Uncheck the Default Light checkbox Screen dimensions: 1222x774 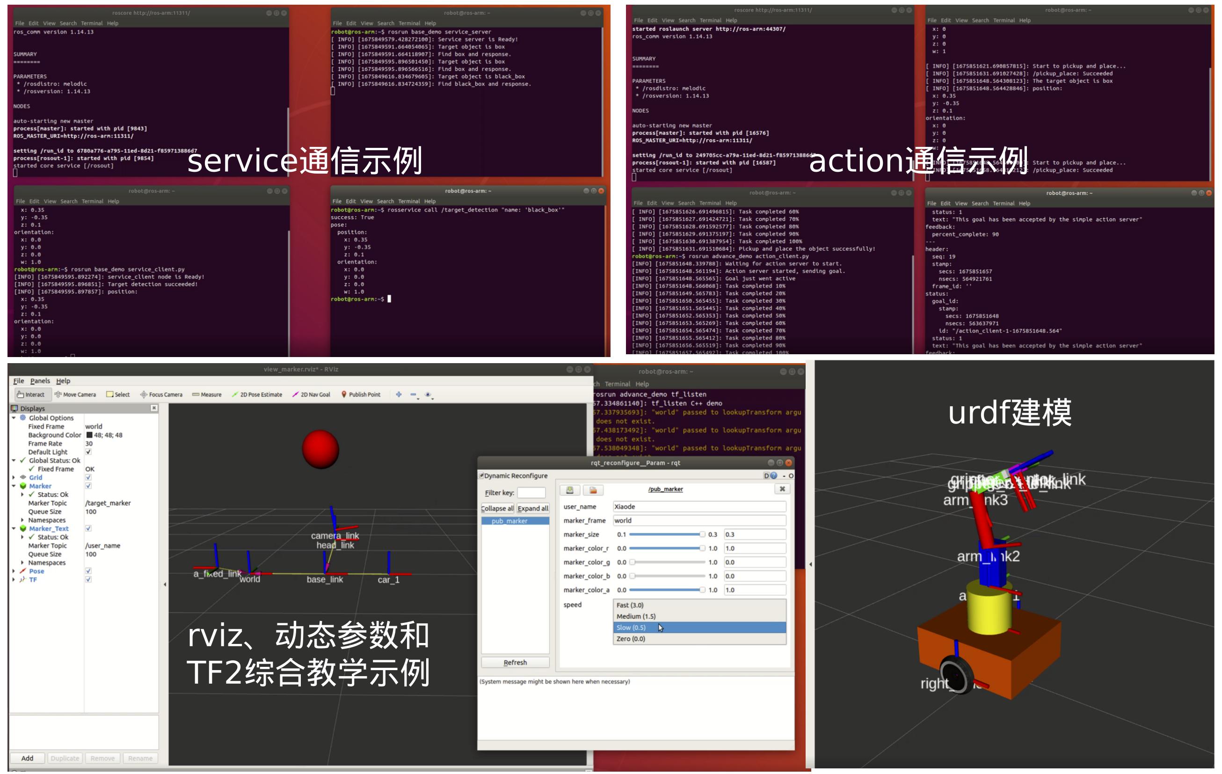click(x=88, y=452)
